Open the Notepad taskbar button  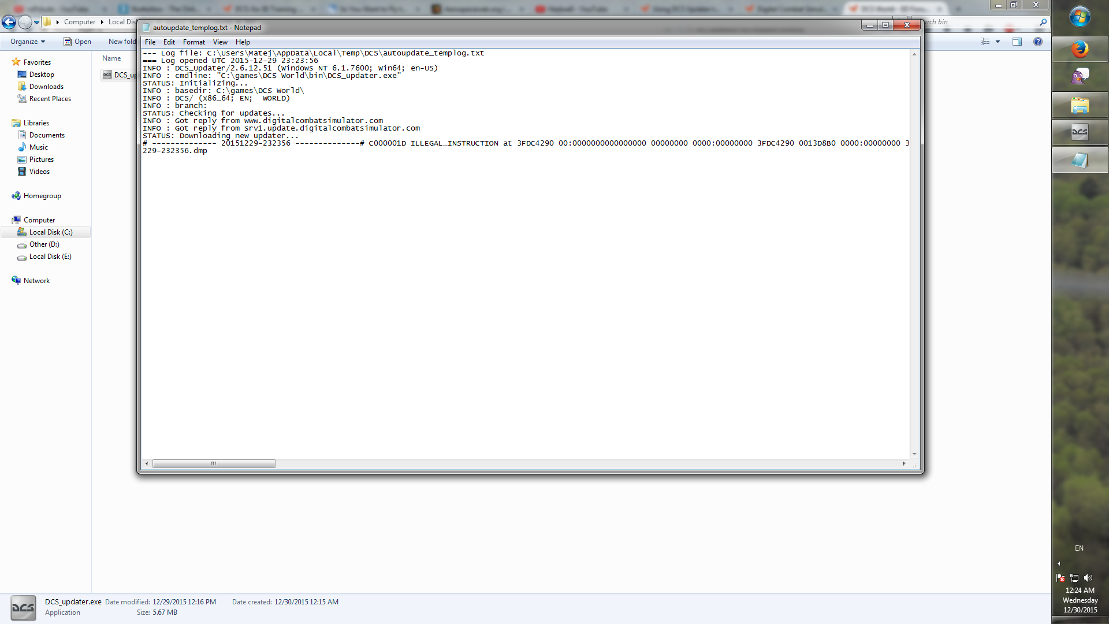[x=1080, y=160]
